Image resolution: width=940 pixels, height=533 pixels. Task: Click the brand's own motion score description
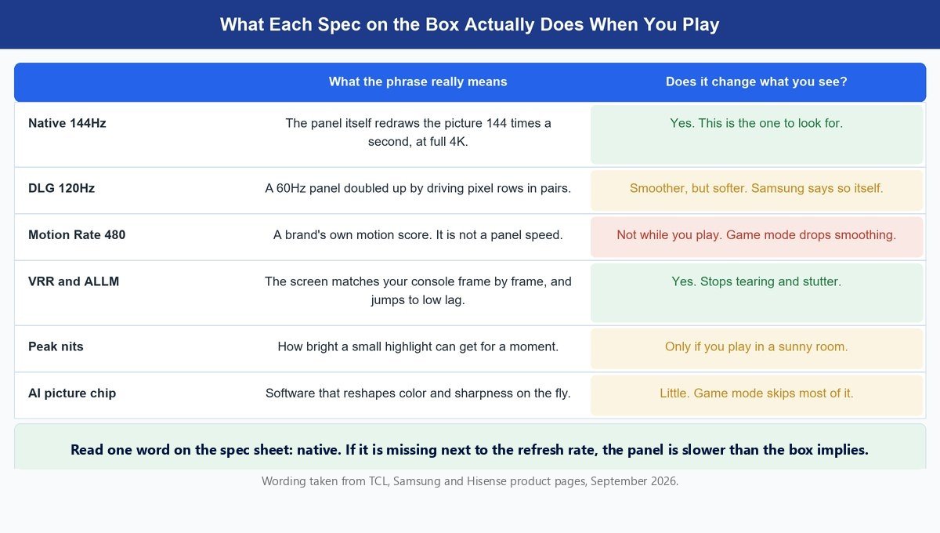pyautogui.click(x=418, y=235)
